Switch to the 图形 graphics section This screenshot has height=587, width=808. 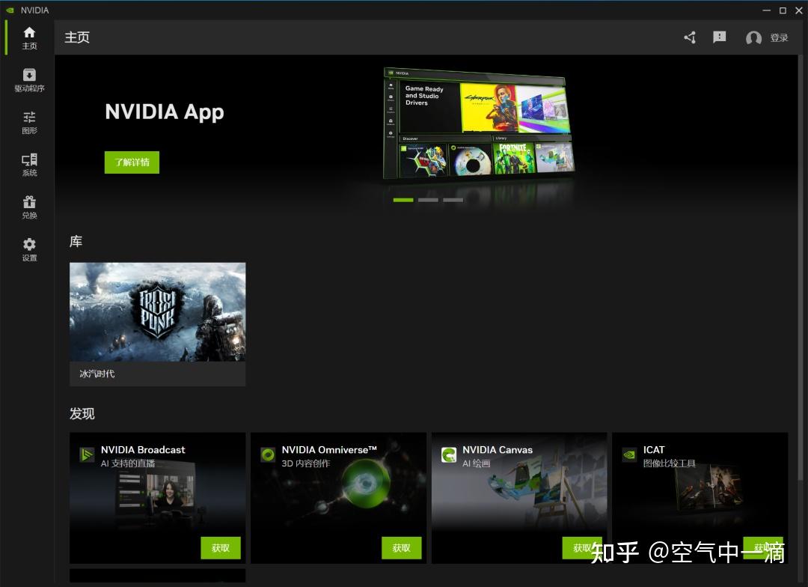tap(28, 121)
